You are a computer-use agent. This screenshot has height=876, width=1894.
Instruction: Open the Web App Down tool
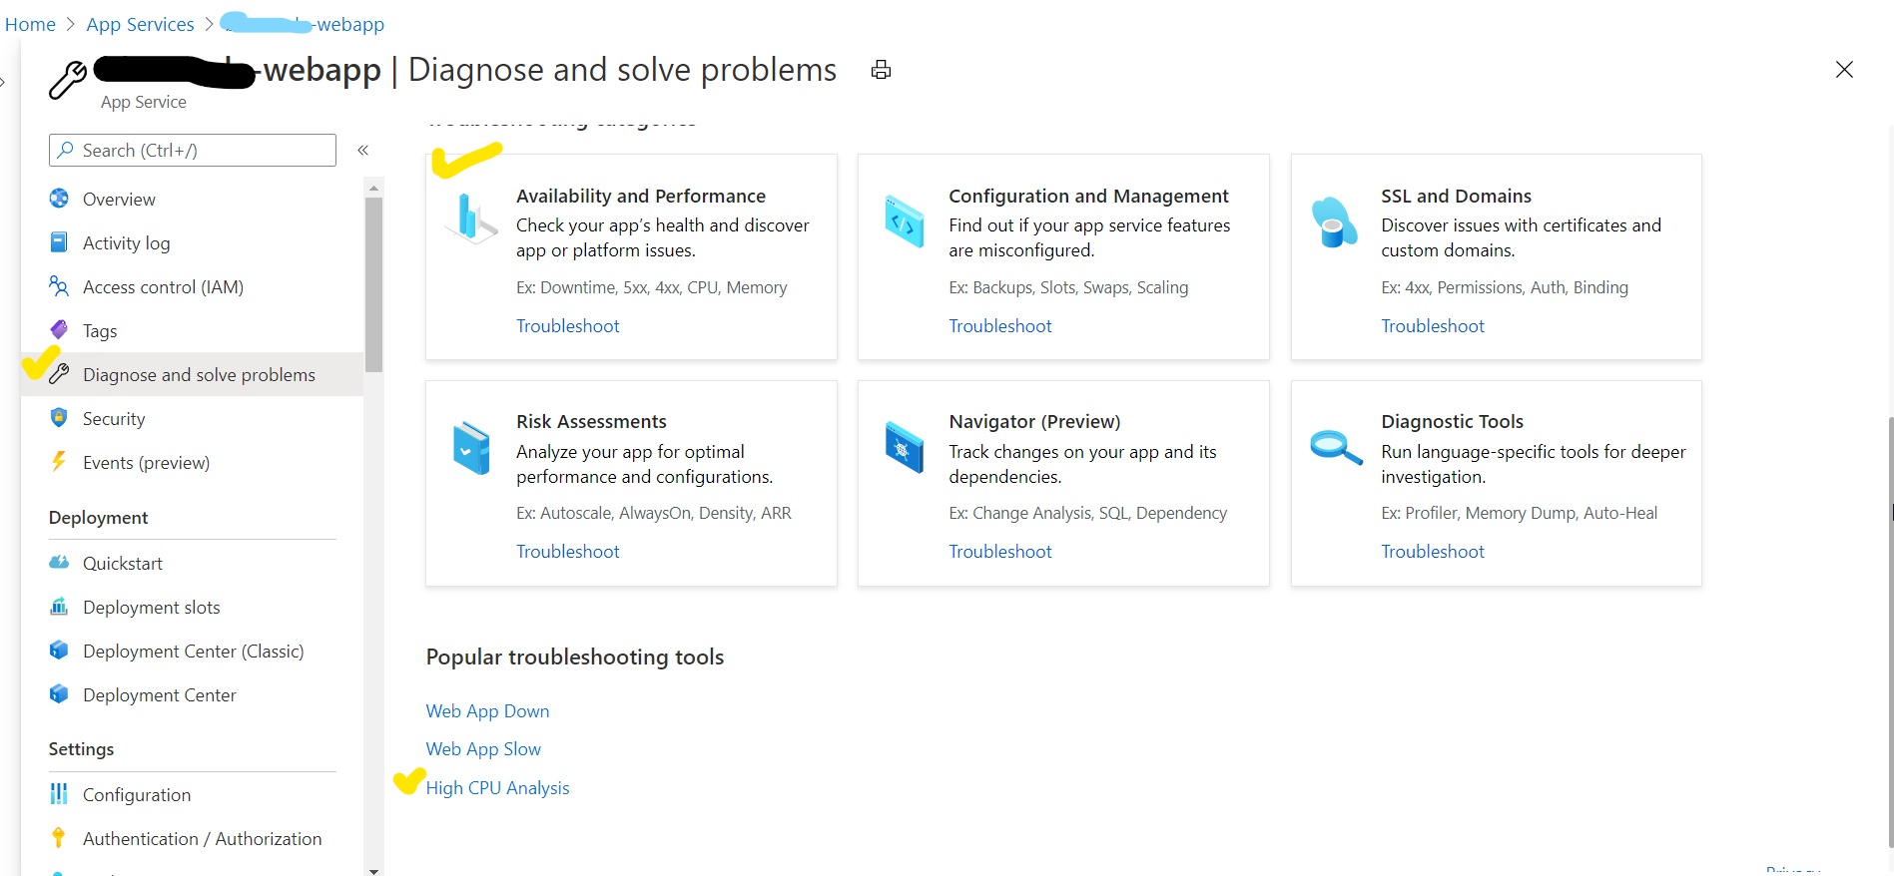point(487,710)
